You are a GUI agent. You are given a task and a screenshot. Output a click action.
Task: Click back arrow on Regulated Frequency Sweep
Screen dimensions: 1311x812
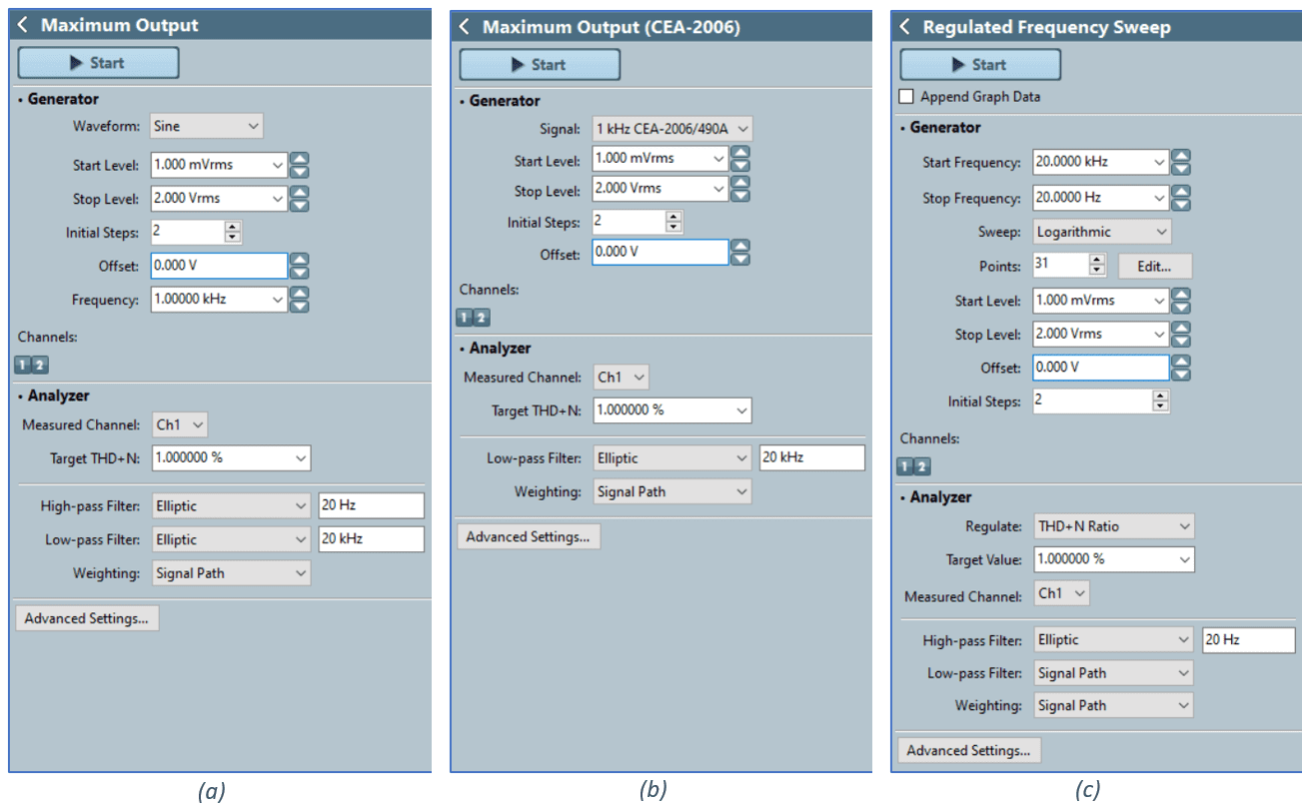point(904,27)
